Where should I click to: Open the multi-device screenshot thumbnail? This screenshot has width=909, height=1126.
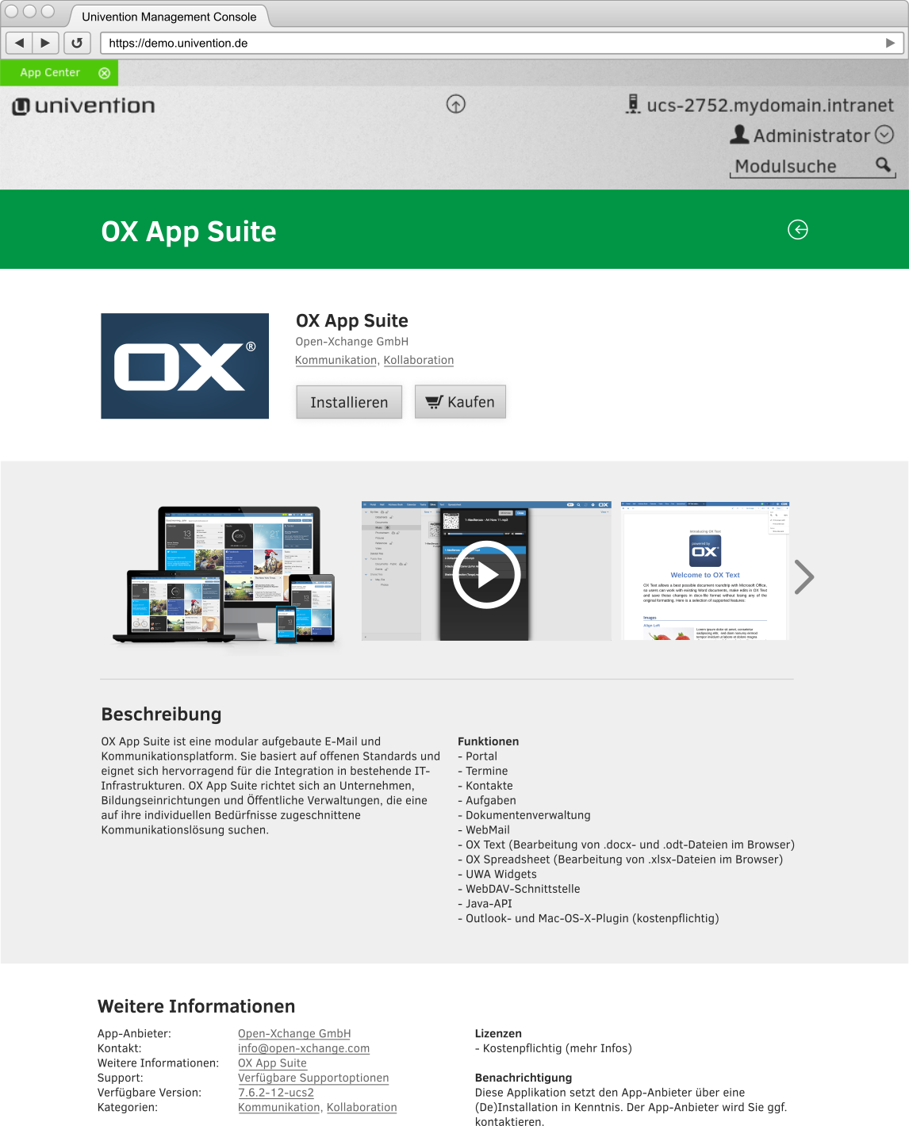(225, 574)
